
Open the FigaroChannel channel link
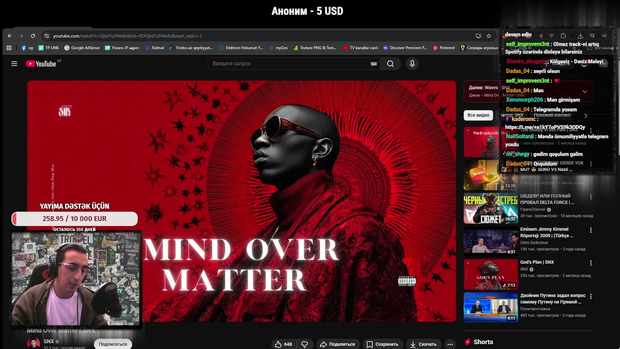tap(532, 209)
